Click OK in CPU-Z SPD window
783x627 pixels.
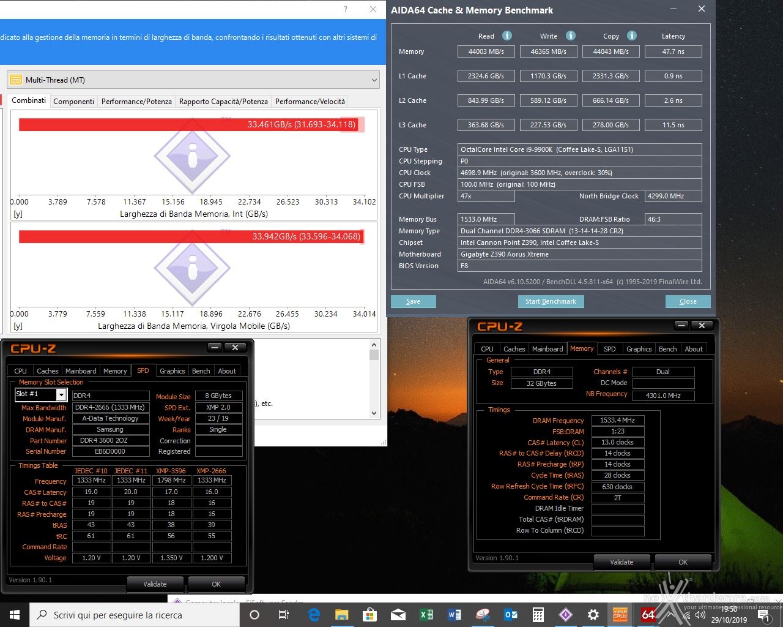click(216, 584)
